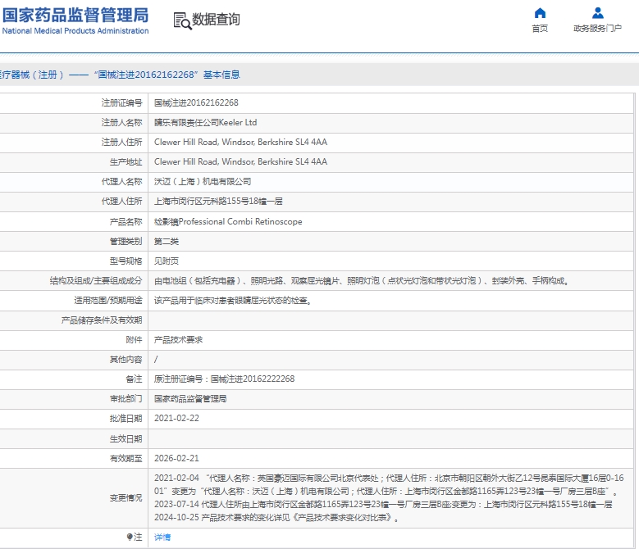Click the Keeler Ltd registrant name cell
This screenshot has height=549, width=639.
point(205,122)
